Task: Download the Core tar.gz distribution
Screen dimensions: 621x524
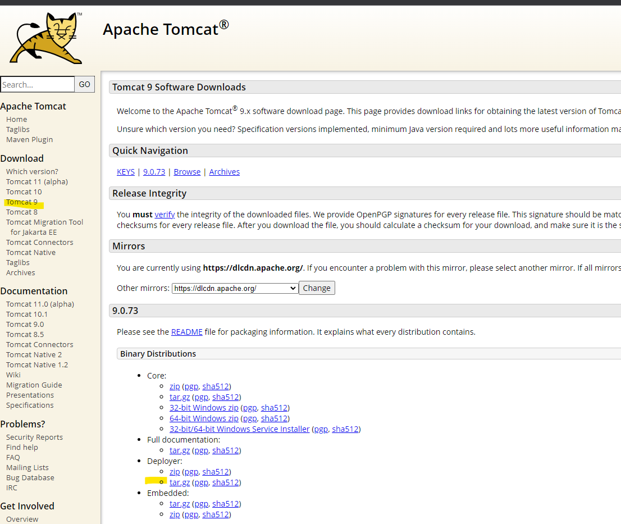Action: click(180, 397)
